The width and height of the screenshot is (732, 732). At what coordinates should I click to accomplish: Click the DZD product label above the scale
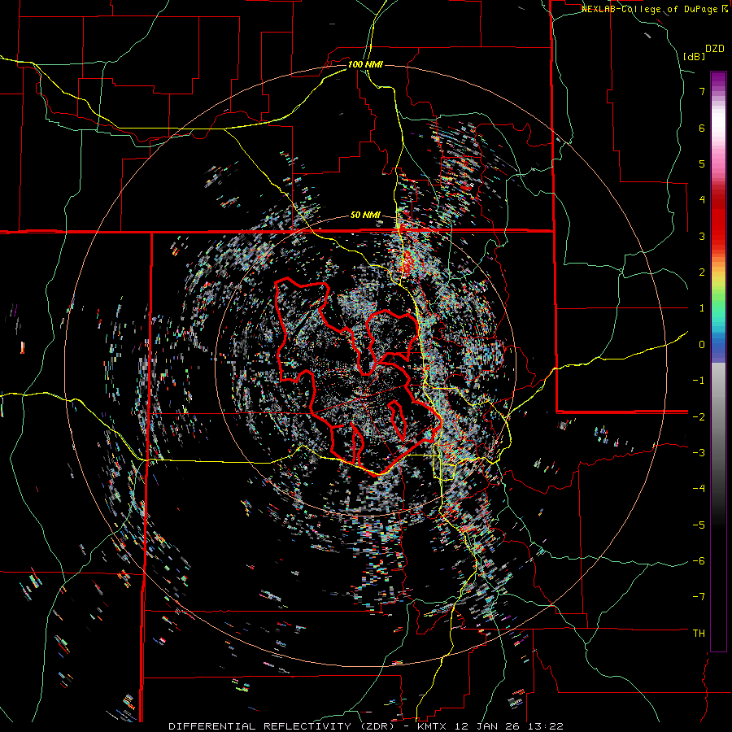(715, 49)
